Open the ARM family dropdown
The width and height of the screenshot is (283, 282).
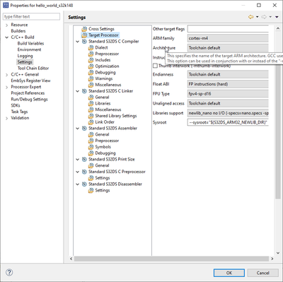tap(228, 38)
